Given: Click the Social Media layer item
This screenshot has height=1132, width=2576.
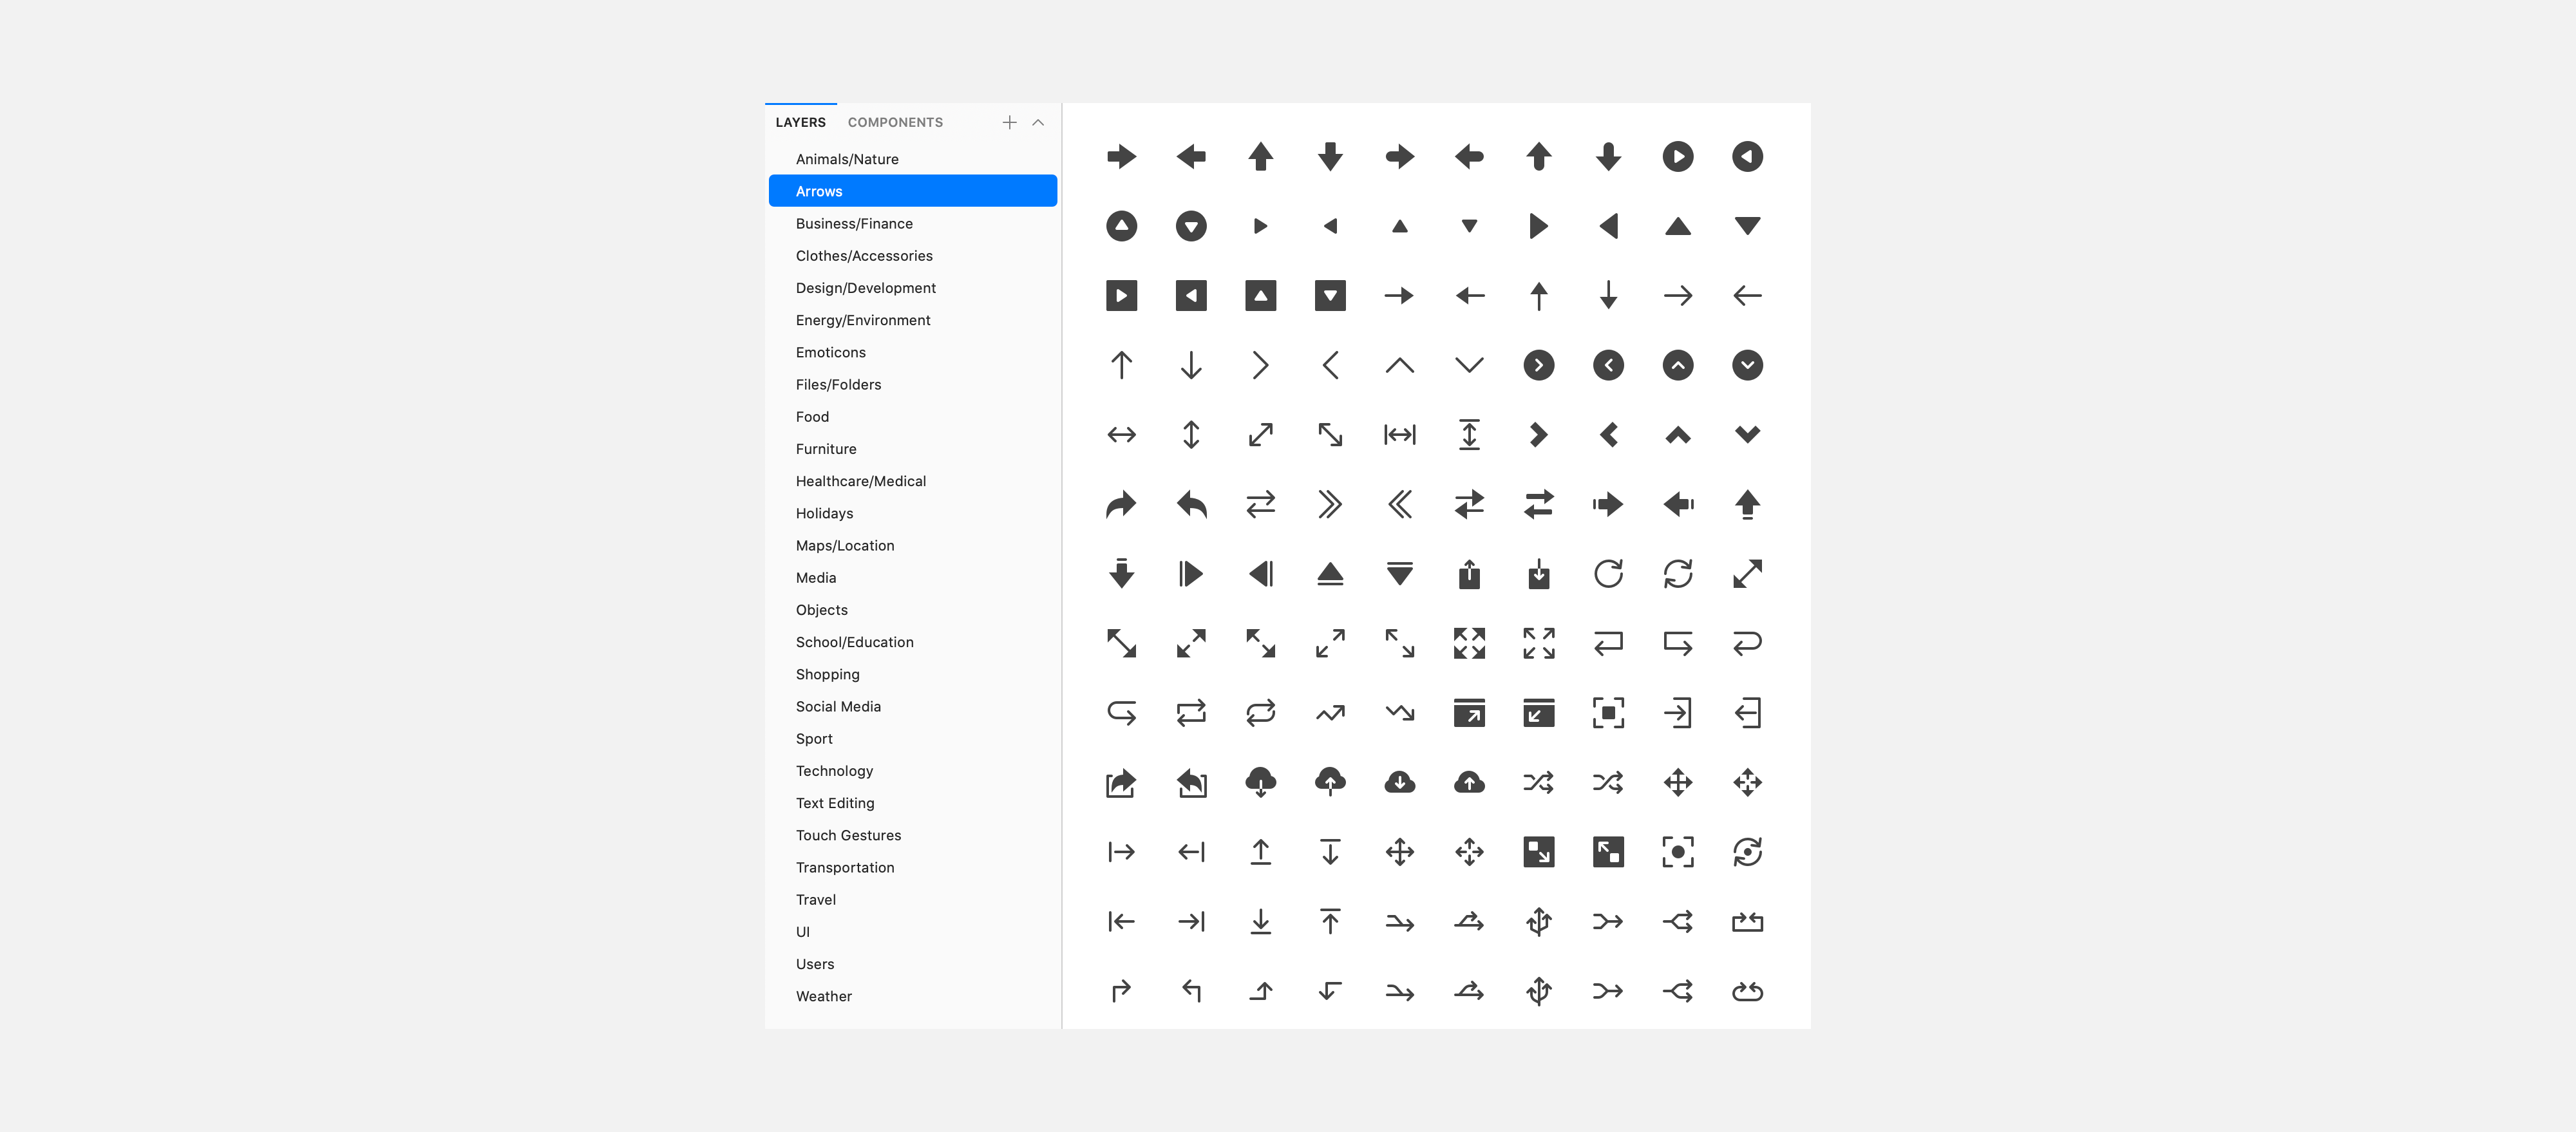Looking at the screenshot, I should click(x=838, y=706).
